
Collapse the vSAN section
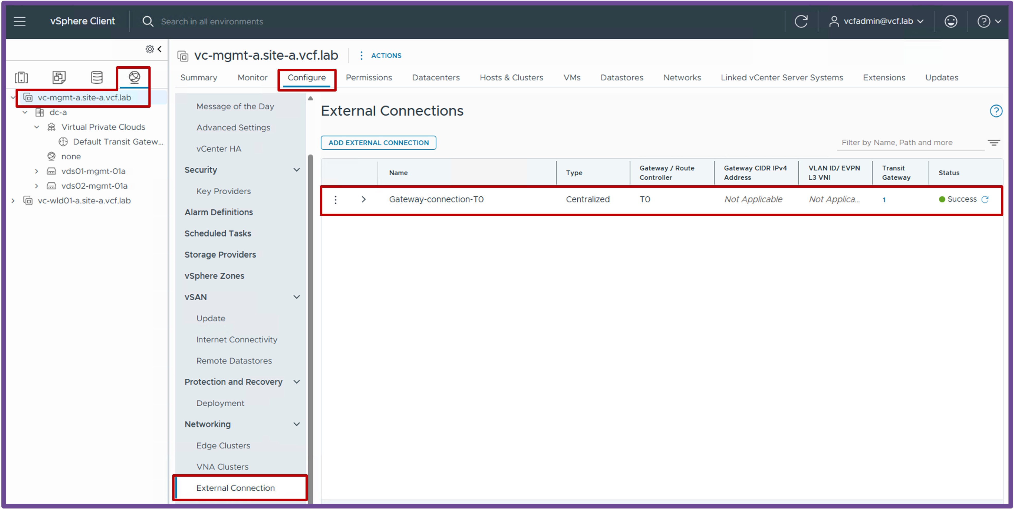coord(297,297)
